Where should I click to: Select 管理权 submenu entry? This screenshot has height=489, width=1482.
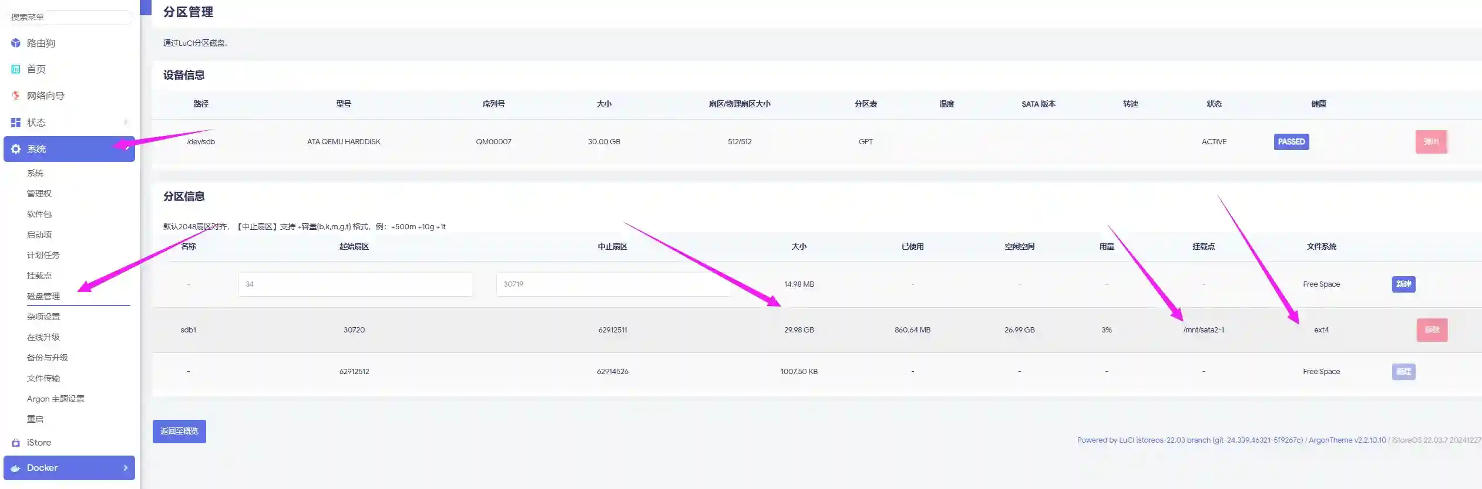coord(39,193)
